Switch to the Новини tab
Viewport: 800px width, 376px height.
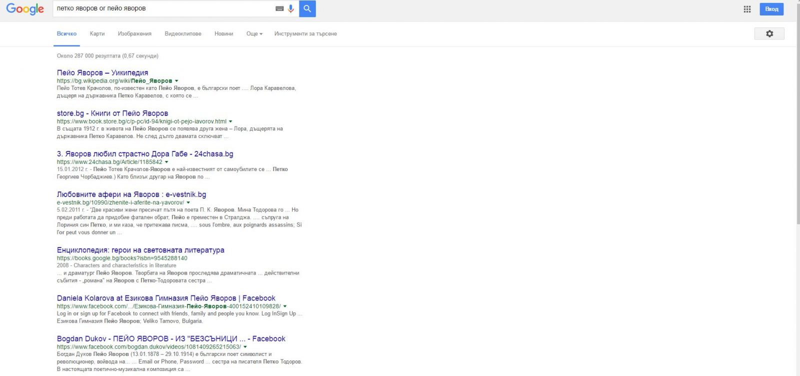pyautogui.click(x=223, y=34)
